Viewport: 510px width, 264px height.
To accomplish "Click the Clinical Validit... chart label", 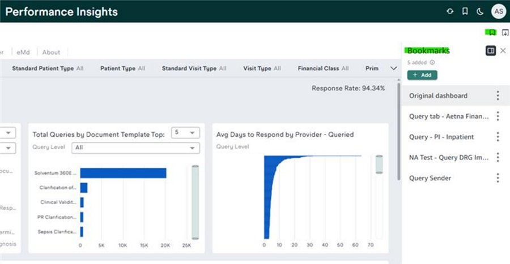I will pos(58,202).
